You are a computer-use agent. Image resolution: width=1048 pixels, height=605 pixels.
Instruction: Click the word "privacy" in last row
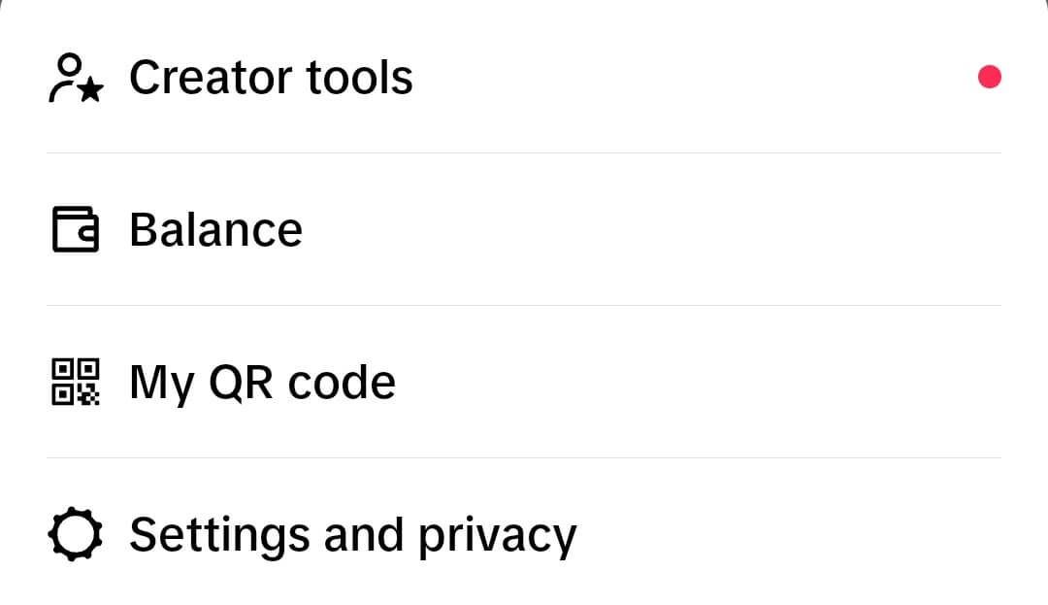coord(497,537)
